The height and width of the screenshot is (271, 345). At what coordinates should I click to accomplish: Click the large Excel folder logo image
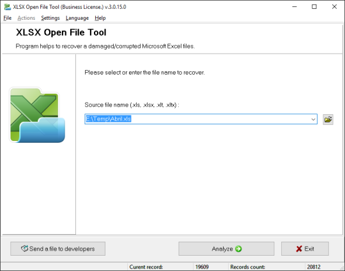tap(37, 115)
